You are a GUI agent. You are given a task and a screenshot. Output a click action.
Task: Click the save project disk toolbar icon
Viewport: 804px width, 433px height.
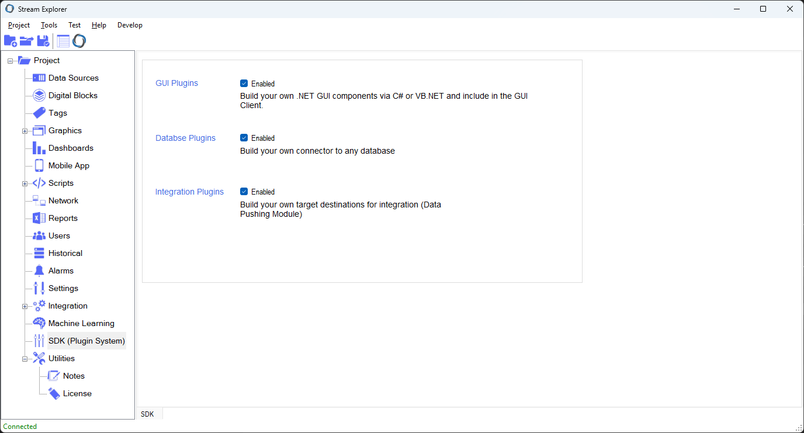pos(43,41)
